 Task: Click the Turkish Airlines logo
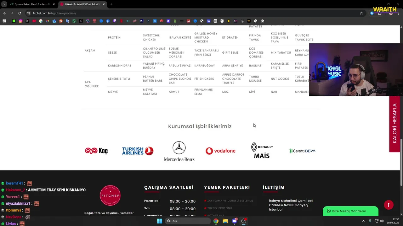pyautogui.click(x=138, y=151)
